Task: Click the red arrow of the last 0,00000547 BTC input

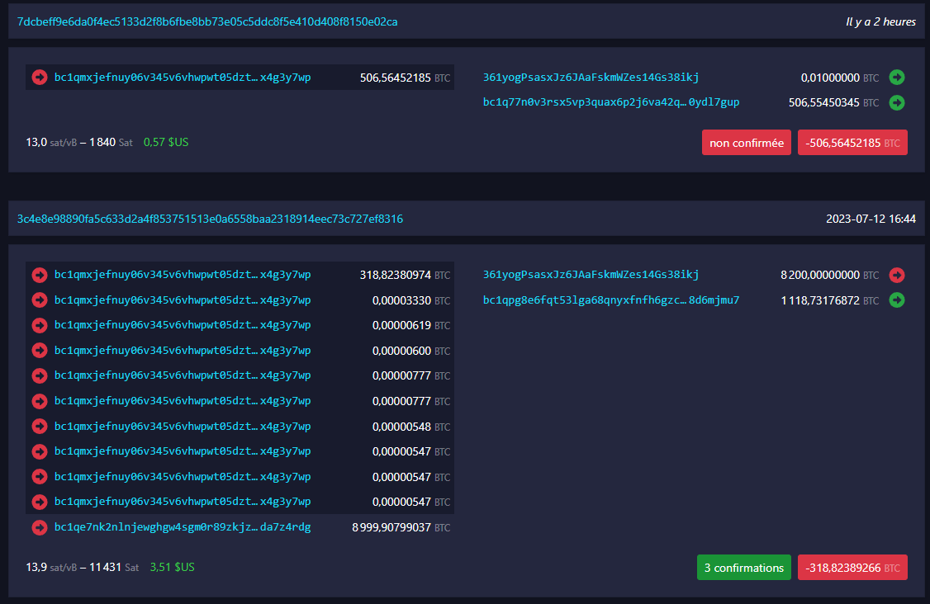Action: [x=39, y=502]
